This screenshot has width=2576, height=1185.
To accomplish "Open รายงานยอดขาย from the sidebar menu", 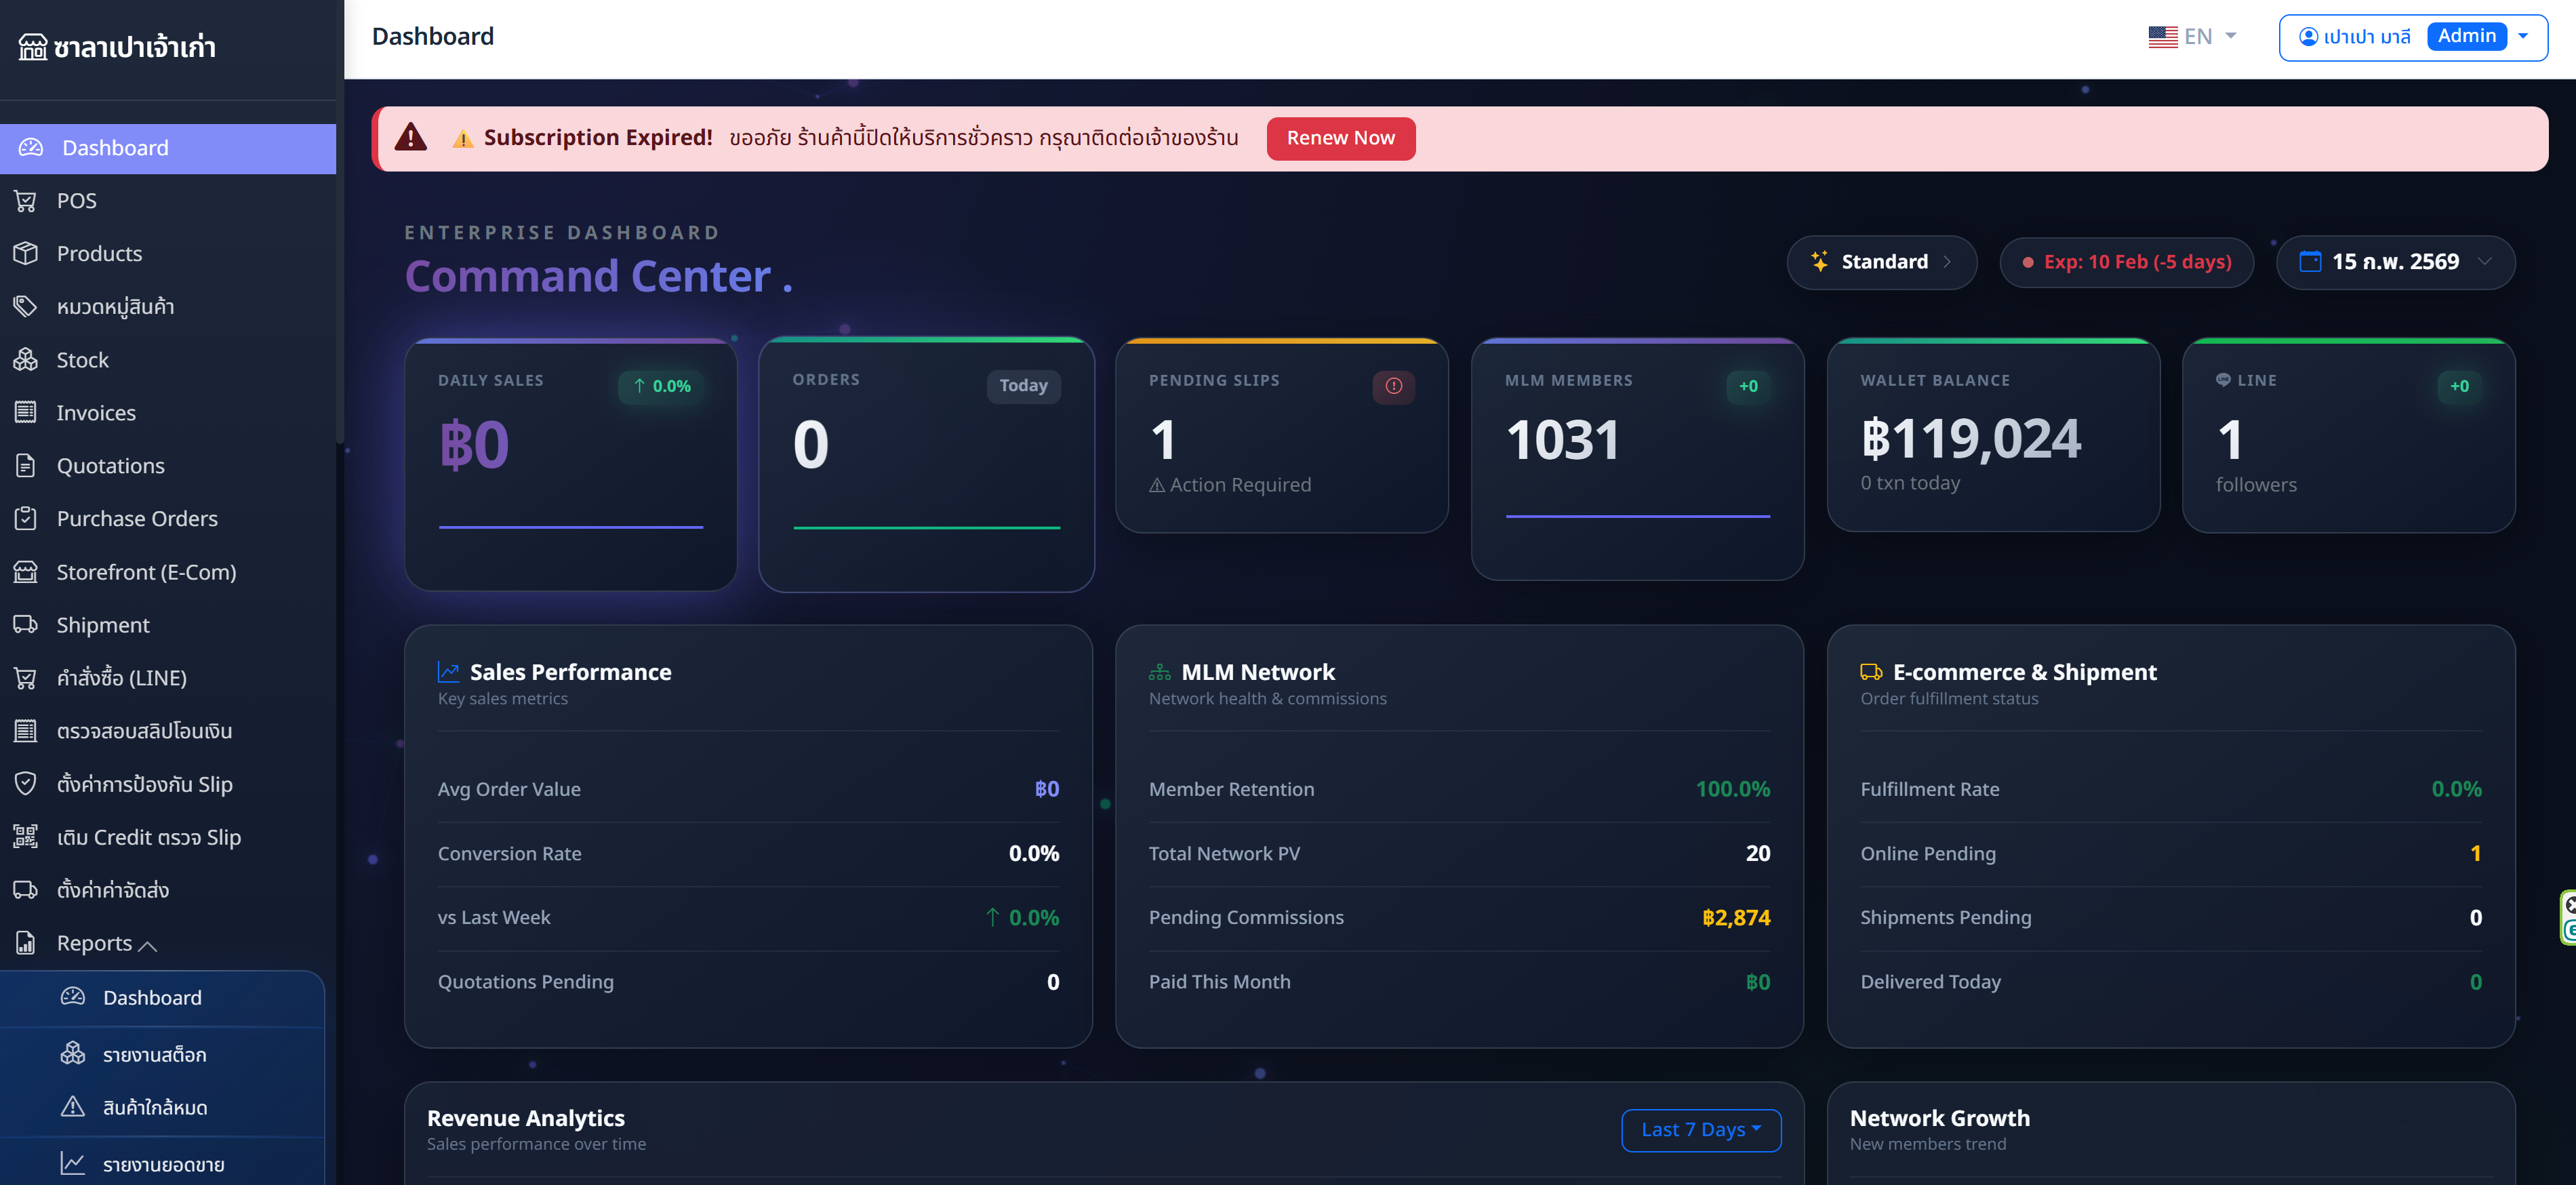I will [163, 1163].
